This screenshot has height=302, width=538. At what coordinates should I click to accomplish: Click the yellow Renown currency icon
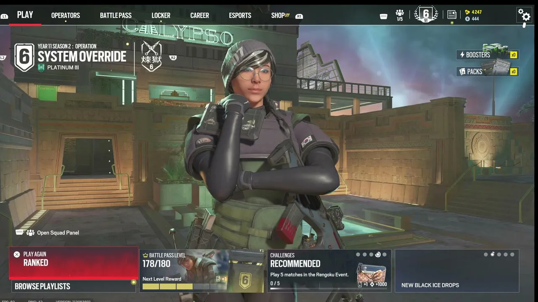pos(467,12)
